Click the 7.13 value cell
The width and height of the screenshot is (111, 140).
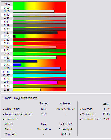(x=7, y=40)
